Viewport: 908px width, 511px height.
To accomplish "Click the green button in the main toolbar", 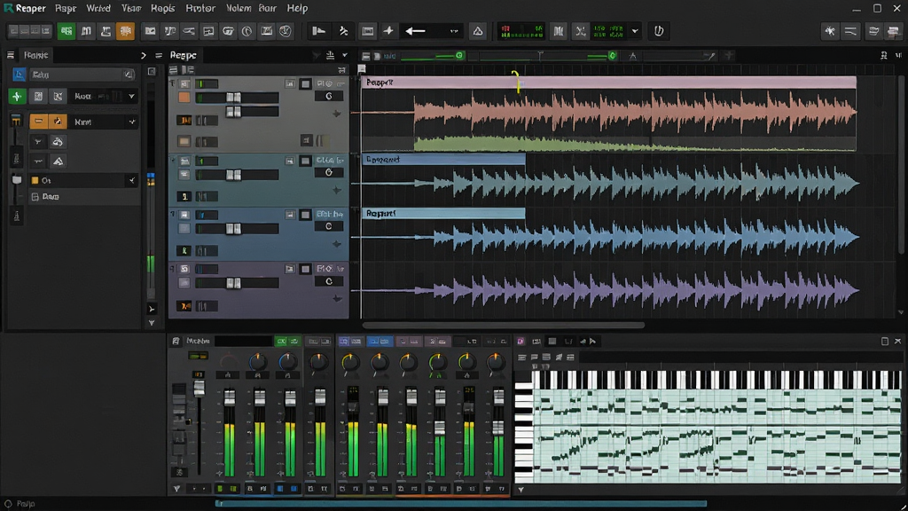I will (x=67, y=31).
